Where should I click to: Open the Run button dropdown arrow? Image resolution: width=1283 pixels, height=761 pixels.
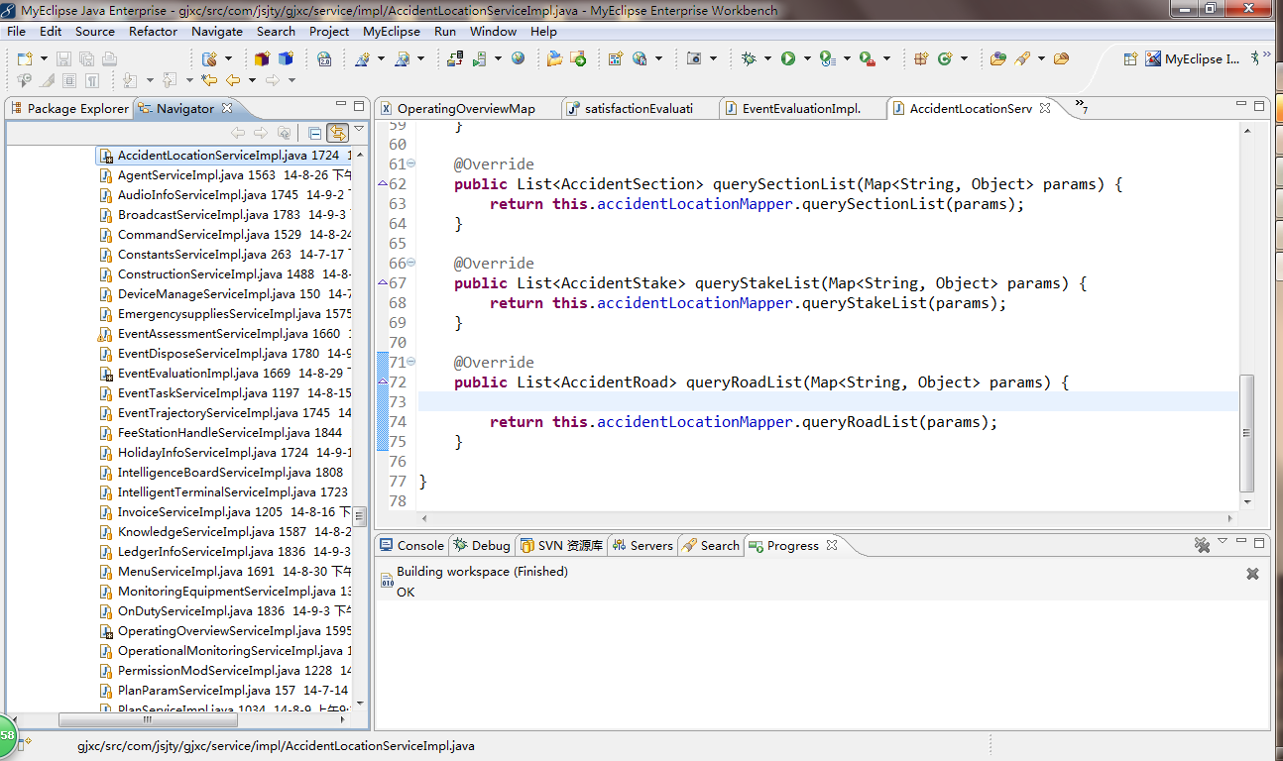(x=807, y=58)
